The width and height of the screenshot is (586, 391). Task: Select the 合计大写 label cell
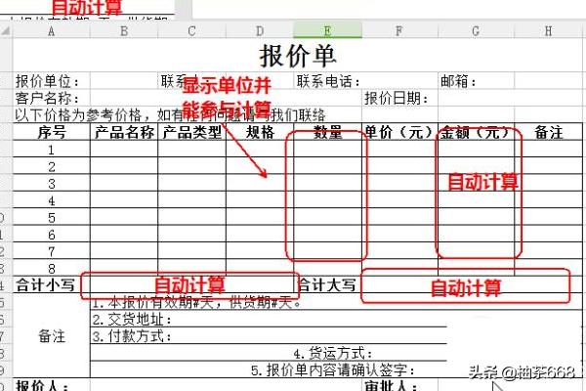[327, 284]
